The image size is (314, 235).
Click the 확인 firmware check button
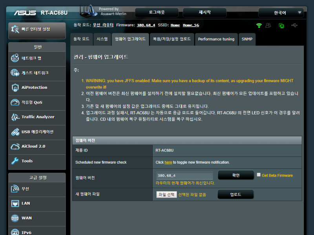[x=235, y=175]
